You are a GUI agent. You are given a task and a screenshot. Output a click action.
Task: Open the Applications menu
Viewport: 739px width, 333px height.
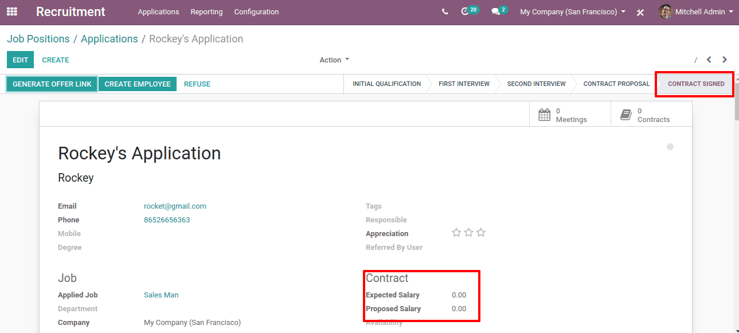(x=158, y=11)
